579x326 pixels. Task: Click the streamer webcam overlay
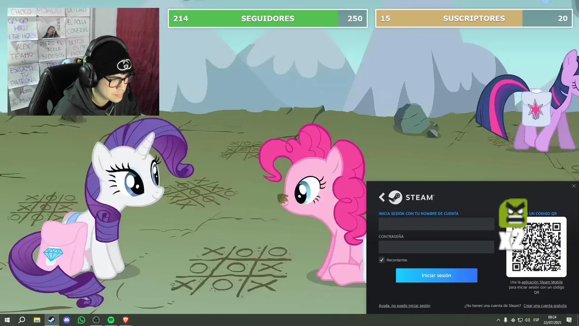[x=83, y=62]
